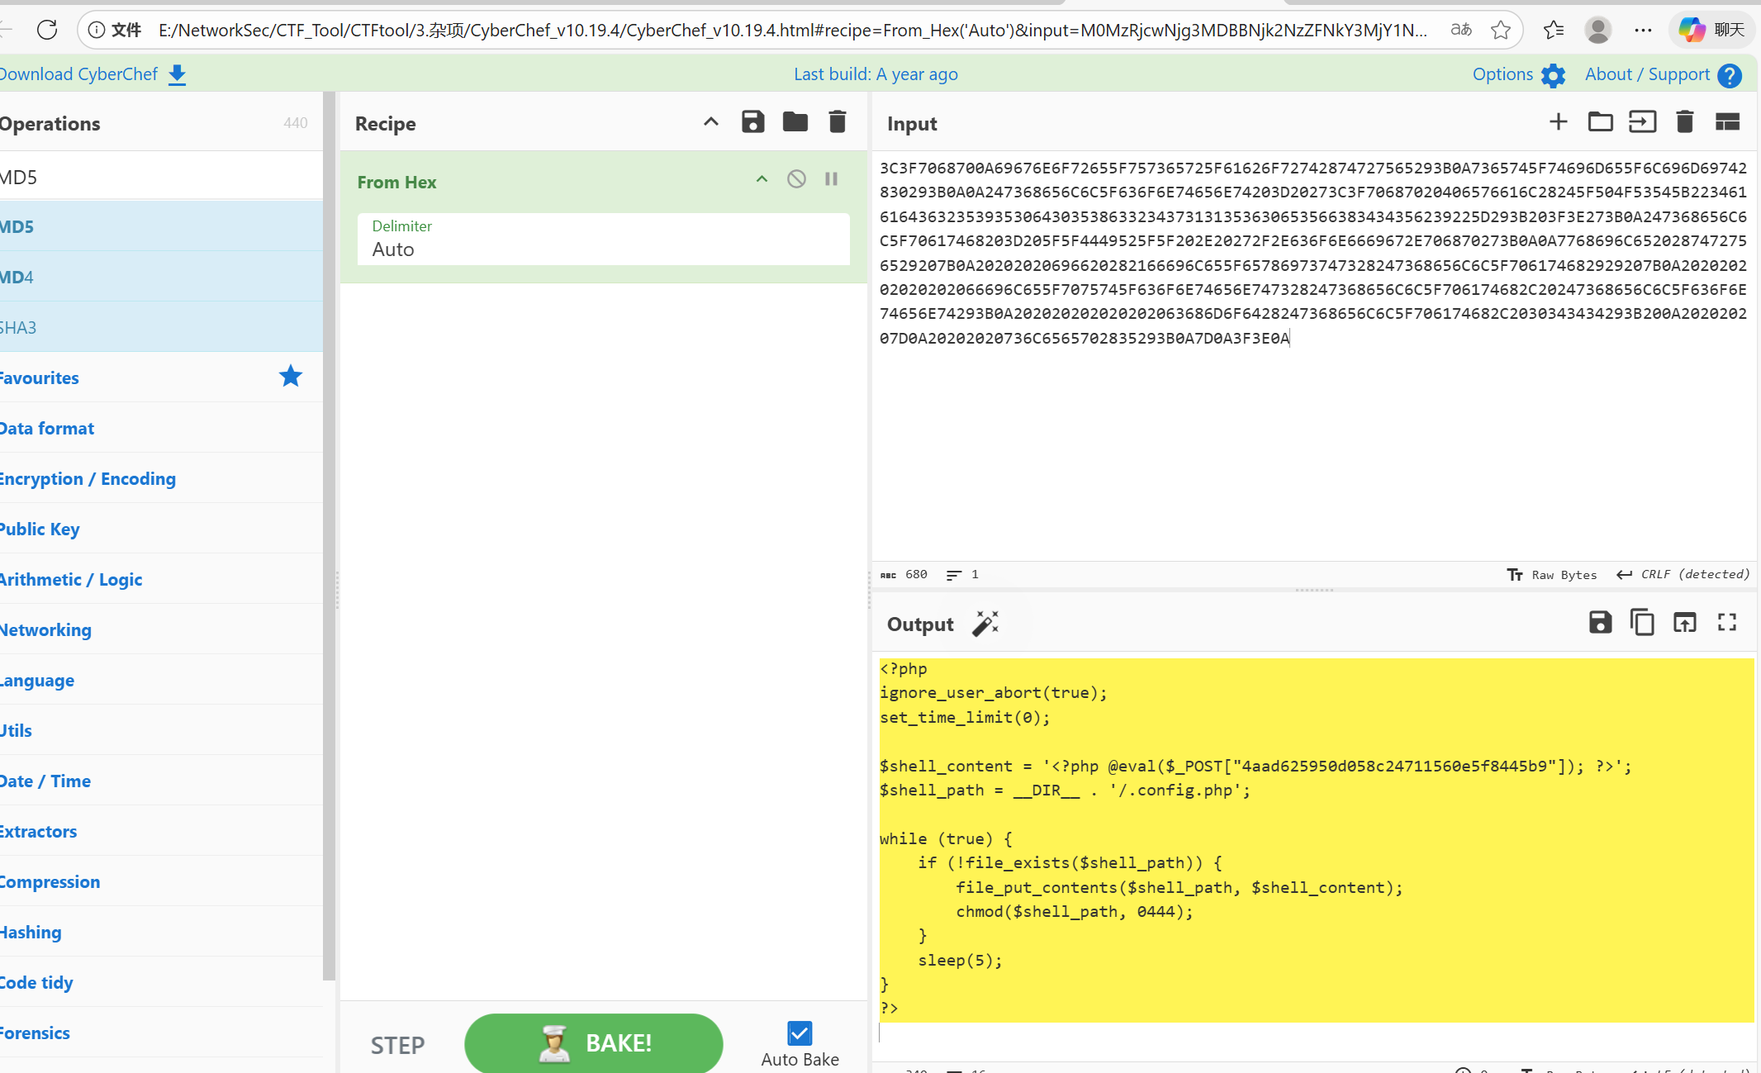The image size is (1761, 1073).
Task: Clear the recipe with trash icon
Action: tap(837, 122)
